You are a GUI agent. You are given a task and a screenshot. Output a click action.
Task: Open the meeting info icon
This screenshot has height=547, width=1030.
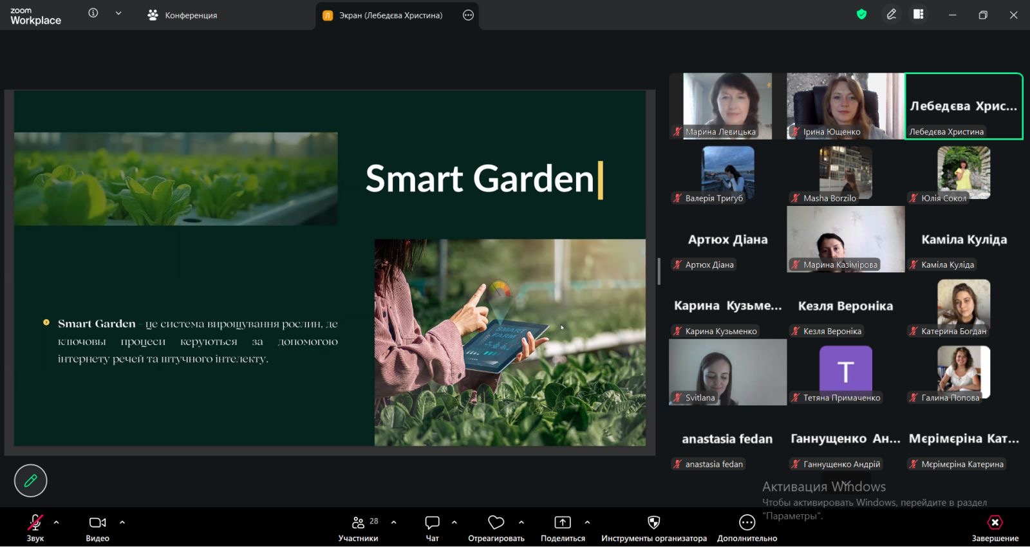pyautogui.click(x=93, y=14)
